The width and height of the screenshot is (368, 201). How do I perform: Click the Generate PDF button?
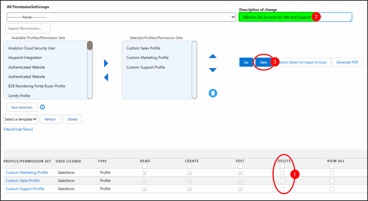point(347,62)
